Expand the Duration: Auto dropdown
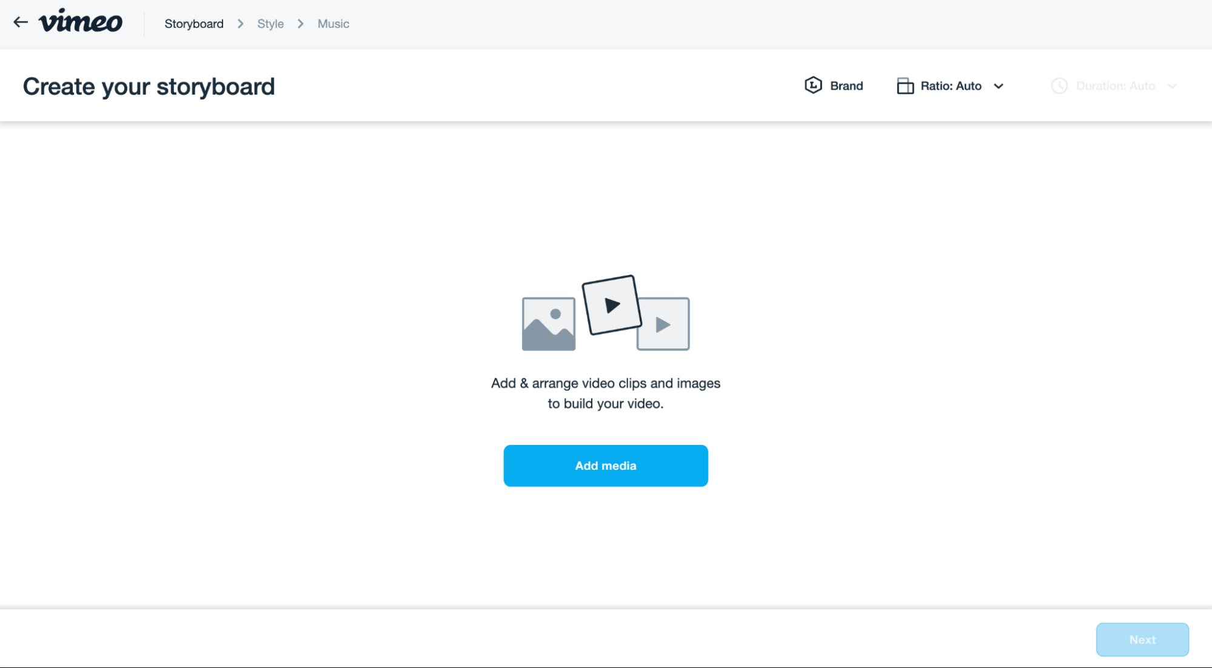 tap(1116, 86)
